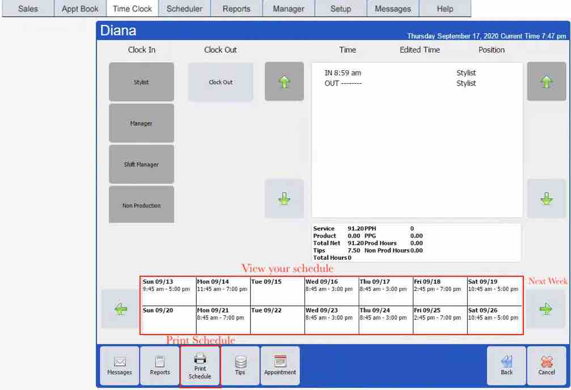This screenshot has width=571, height=390.
Task: Open the Sales tab
Action: point(28,8)
